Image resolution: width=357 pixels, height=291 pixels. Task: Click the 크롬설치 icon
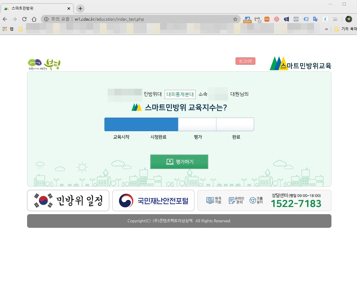256,200
